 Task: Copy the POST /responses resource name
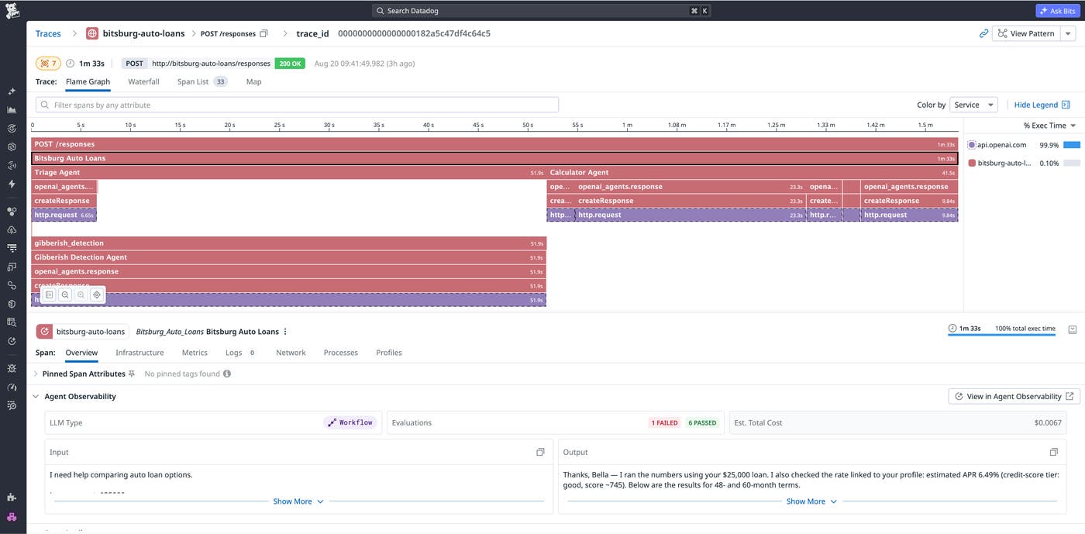click(263, 33)
